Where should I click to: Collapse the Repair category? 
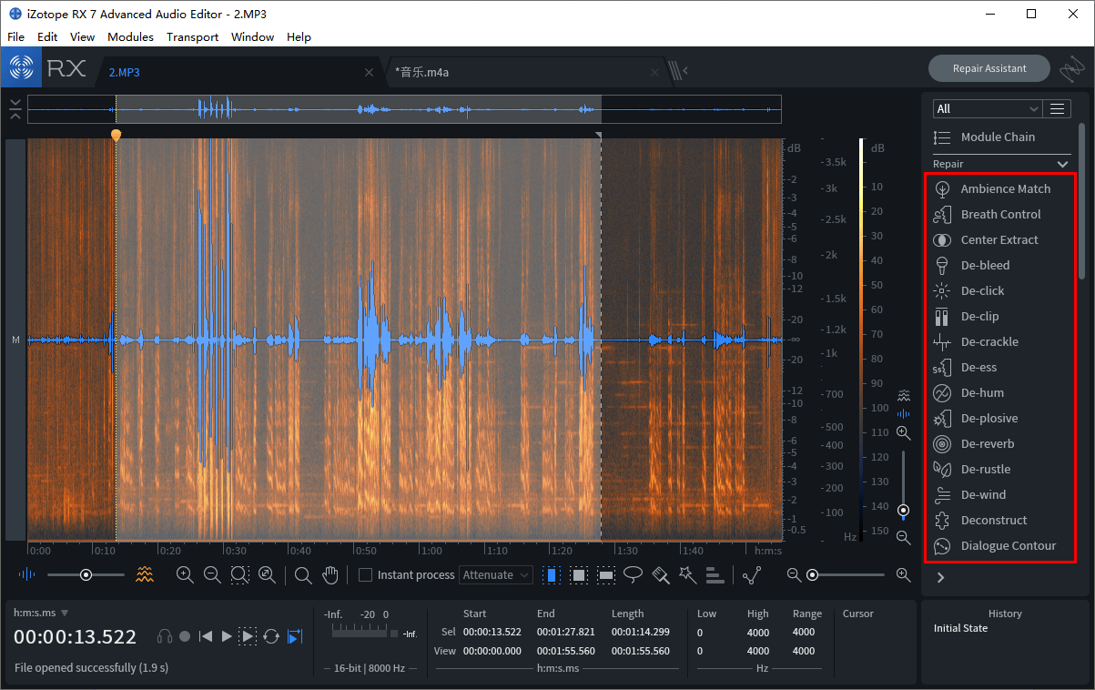tap(1062, 164)
